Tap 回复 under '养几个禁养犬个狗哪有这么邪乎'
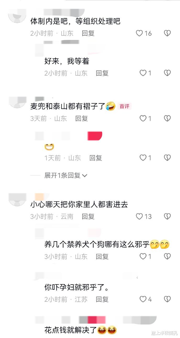The width and height of the screenshot is (180, 338). [x=102, y=257]
